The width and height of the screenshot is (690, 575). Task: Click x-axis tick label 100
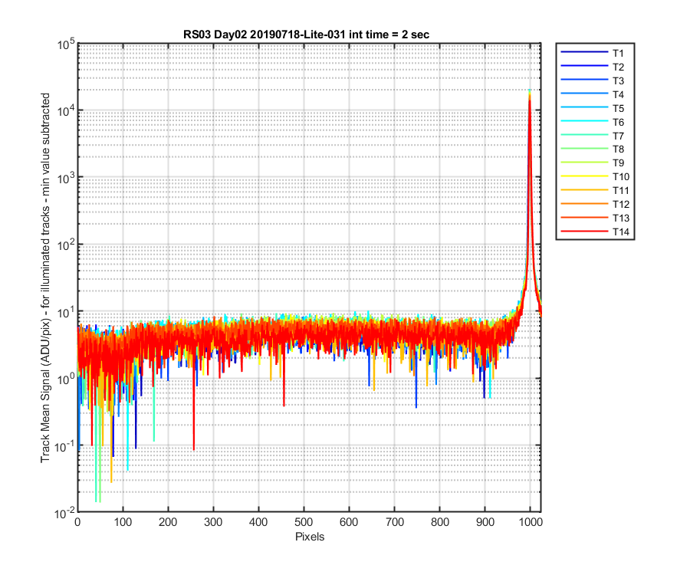(123, 522)
